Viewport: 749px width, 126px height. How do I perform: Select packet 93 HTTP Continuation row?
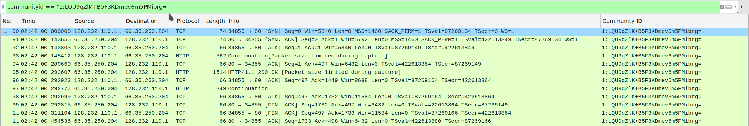pos(374,56)
